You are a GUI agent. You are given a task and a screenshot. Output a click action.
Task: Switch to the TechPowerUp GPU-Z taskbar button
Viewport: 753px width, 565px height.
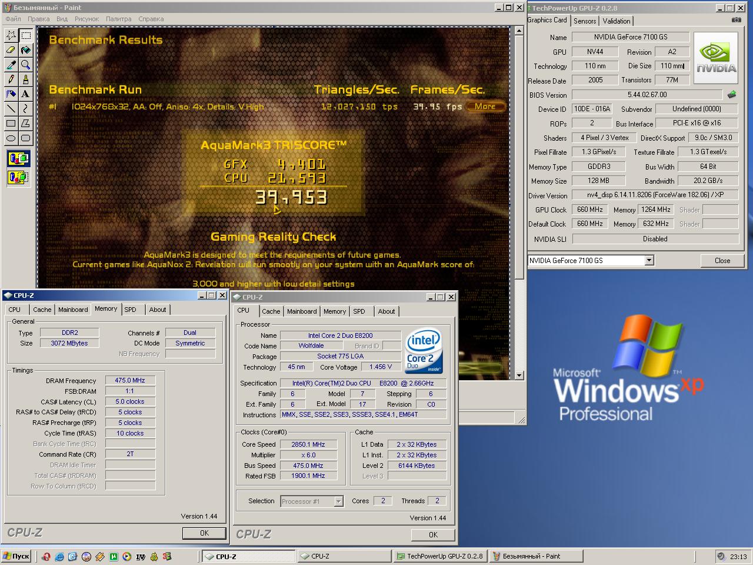(439, 556)
